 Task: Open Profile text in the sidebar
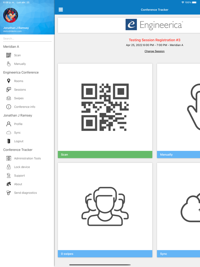tap(18, 124)
